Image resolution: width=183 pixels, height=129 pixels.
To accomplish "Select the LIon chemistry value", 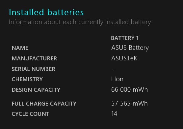I will click(x=117, y=79).
